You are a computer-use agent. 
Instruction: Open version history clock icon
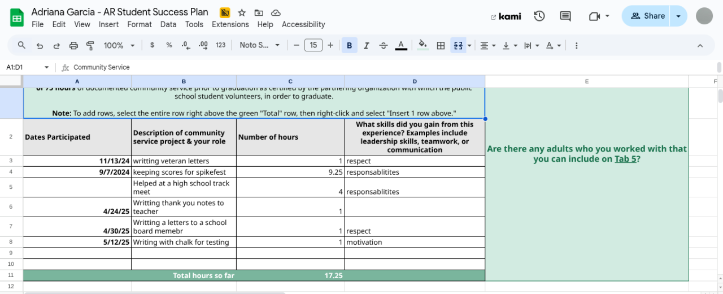(x=539, y=16)
